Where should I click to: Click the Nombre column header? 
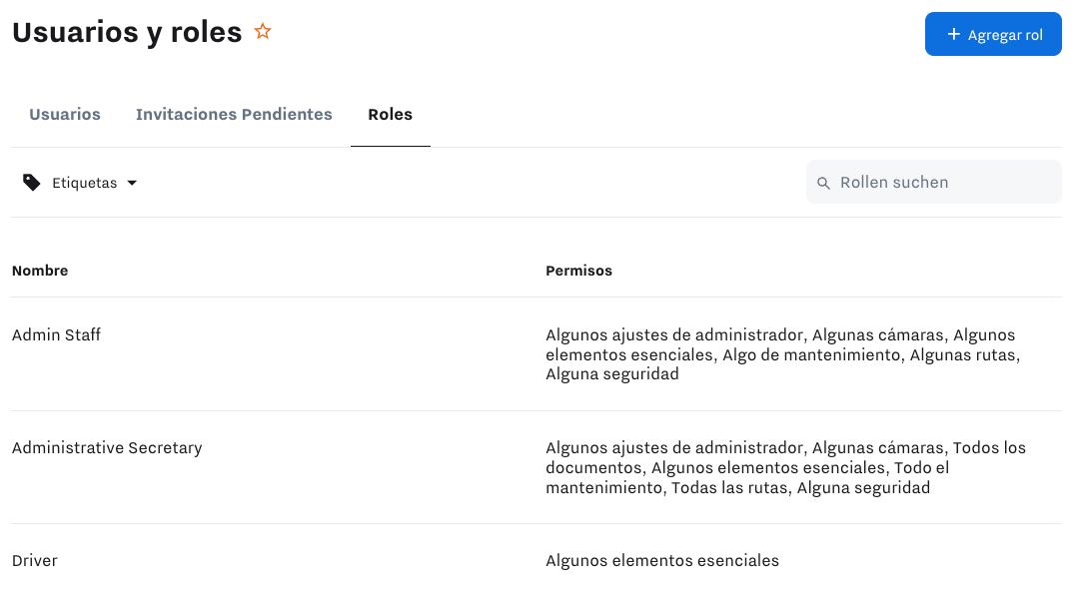click(x=40, y=271)
